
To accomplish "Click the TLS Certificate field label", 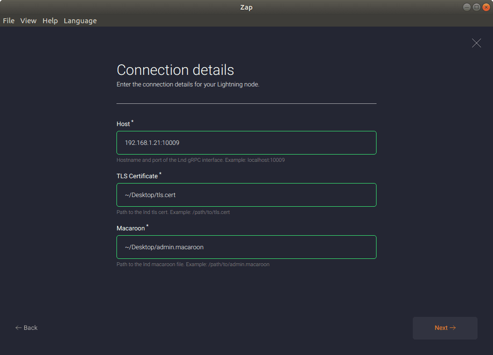I will (137, 176).
